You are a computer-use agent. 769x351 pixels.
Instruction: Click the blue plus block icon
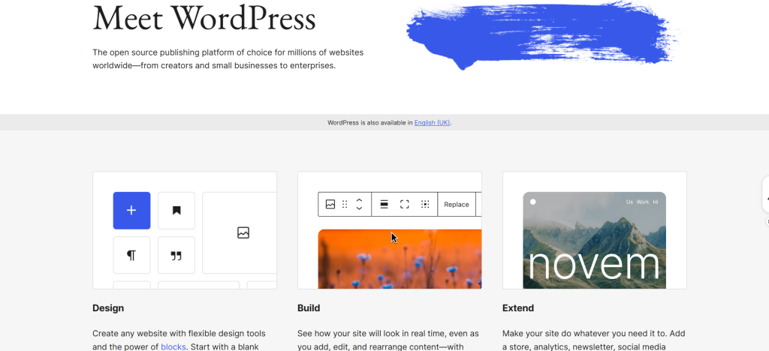coord(131,211)
